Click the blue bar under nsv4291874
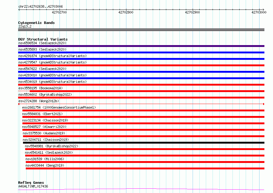 (x=141, y=59)
